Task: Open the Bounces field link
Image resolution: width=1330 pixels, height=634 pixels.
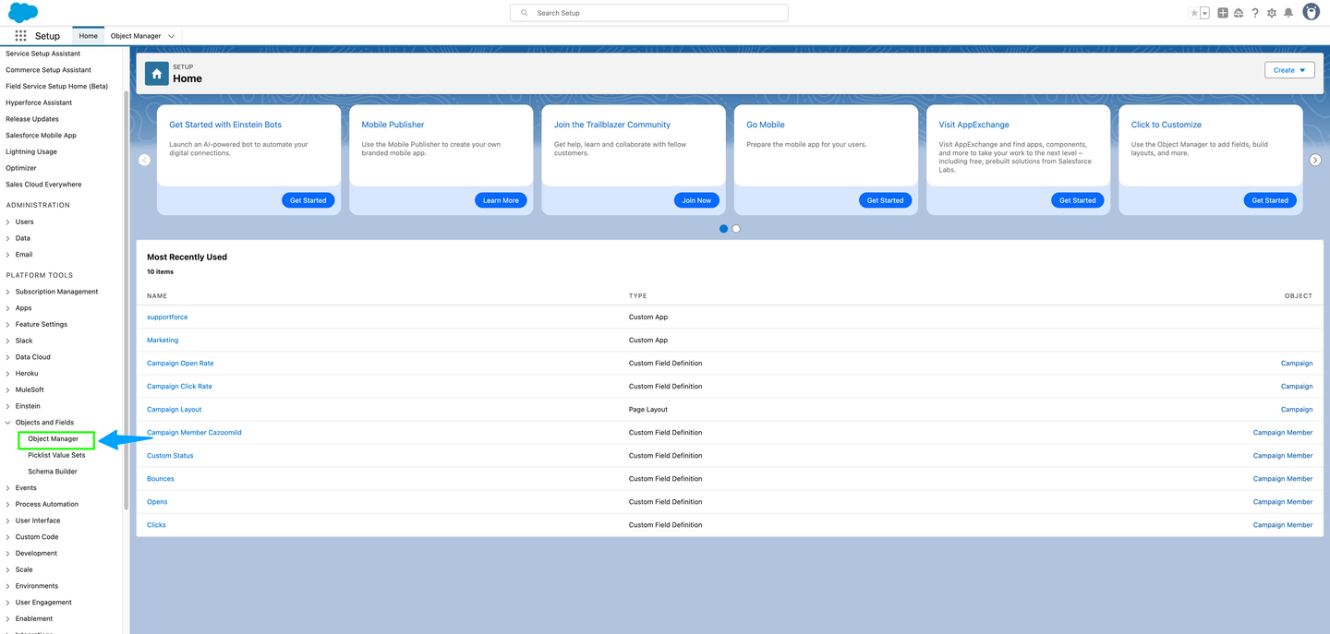Action: [x=161, y=479]
